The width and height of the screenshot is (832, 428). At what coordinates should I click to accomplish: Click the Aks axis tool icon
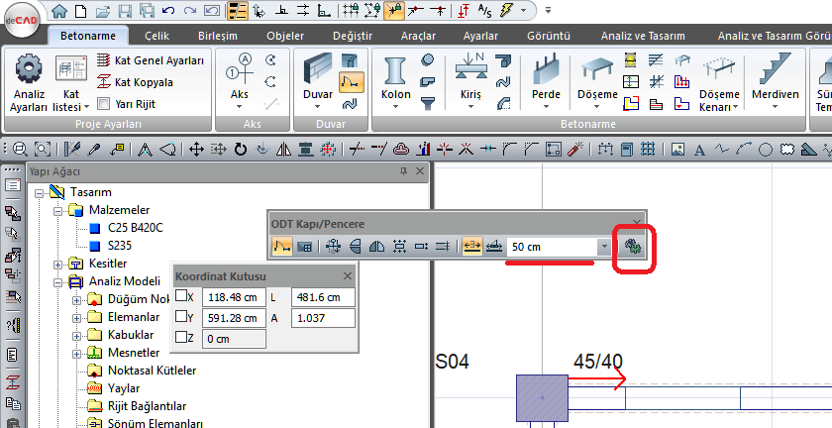(x=239, y=71)
